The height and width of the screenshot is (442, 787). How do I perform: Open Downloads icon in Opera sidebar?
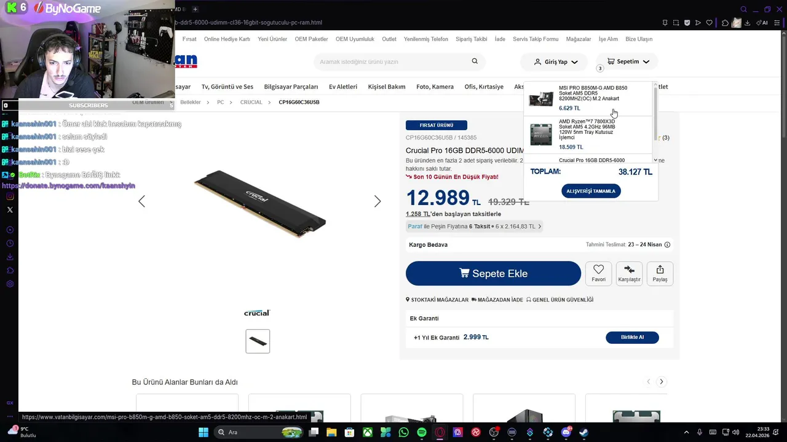click(10, 257)
